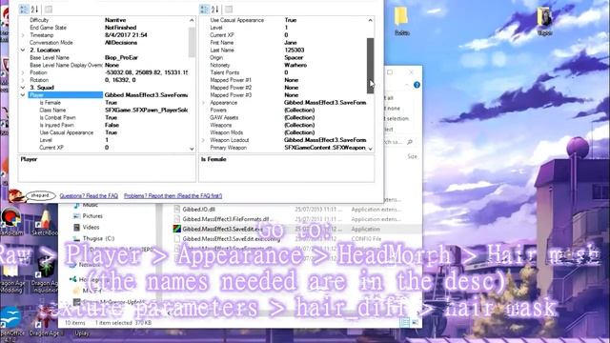The width and height of the screenshot is (610, 343).
Task: Select the Is Combat Pawn row
Action: (x=107, y=117)
